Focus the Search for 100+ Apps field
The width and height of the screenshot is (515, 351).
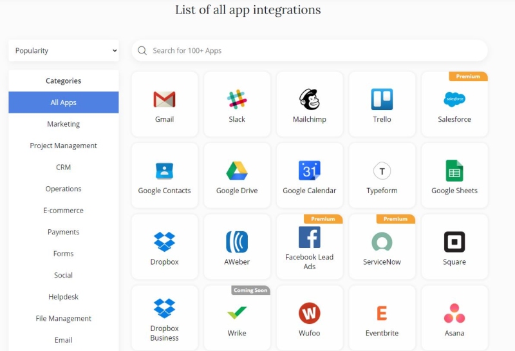(310, 51)
